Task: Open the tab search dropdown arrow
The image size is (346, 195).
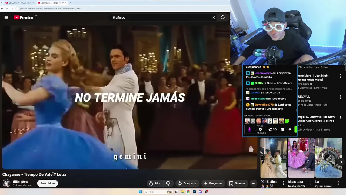Action: coord(2,3)
